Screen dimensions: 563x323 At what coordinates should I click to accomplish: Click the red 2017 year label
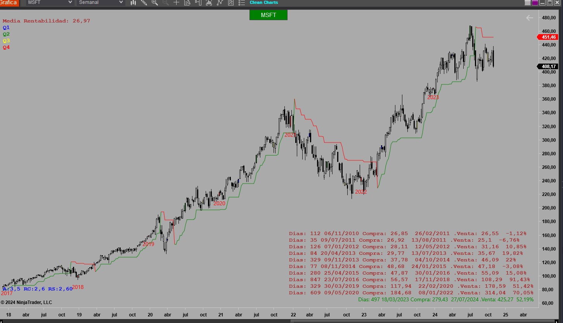click(x=7, y=294)
